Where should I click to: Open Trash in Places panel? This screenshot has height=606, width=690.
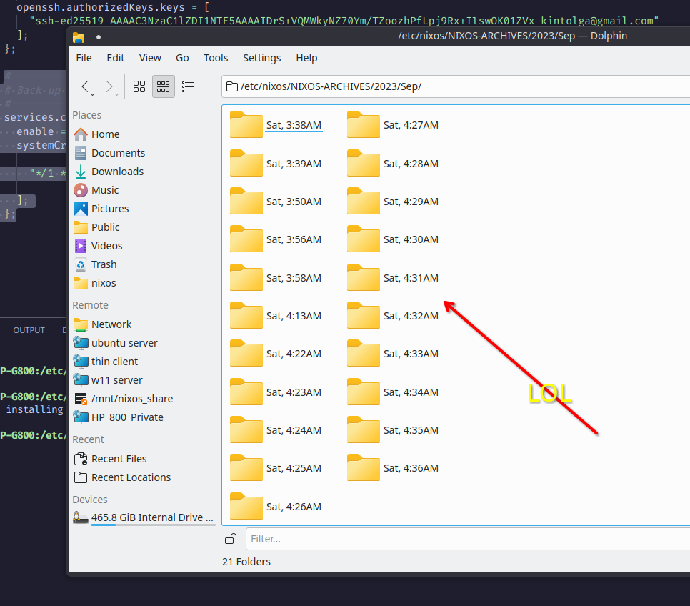pos(143,264)
